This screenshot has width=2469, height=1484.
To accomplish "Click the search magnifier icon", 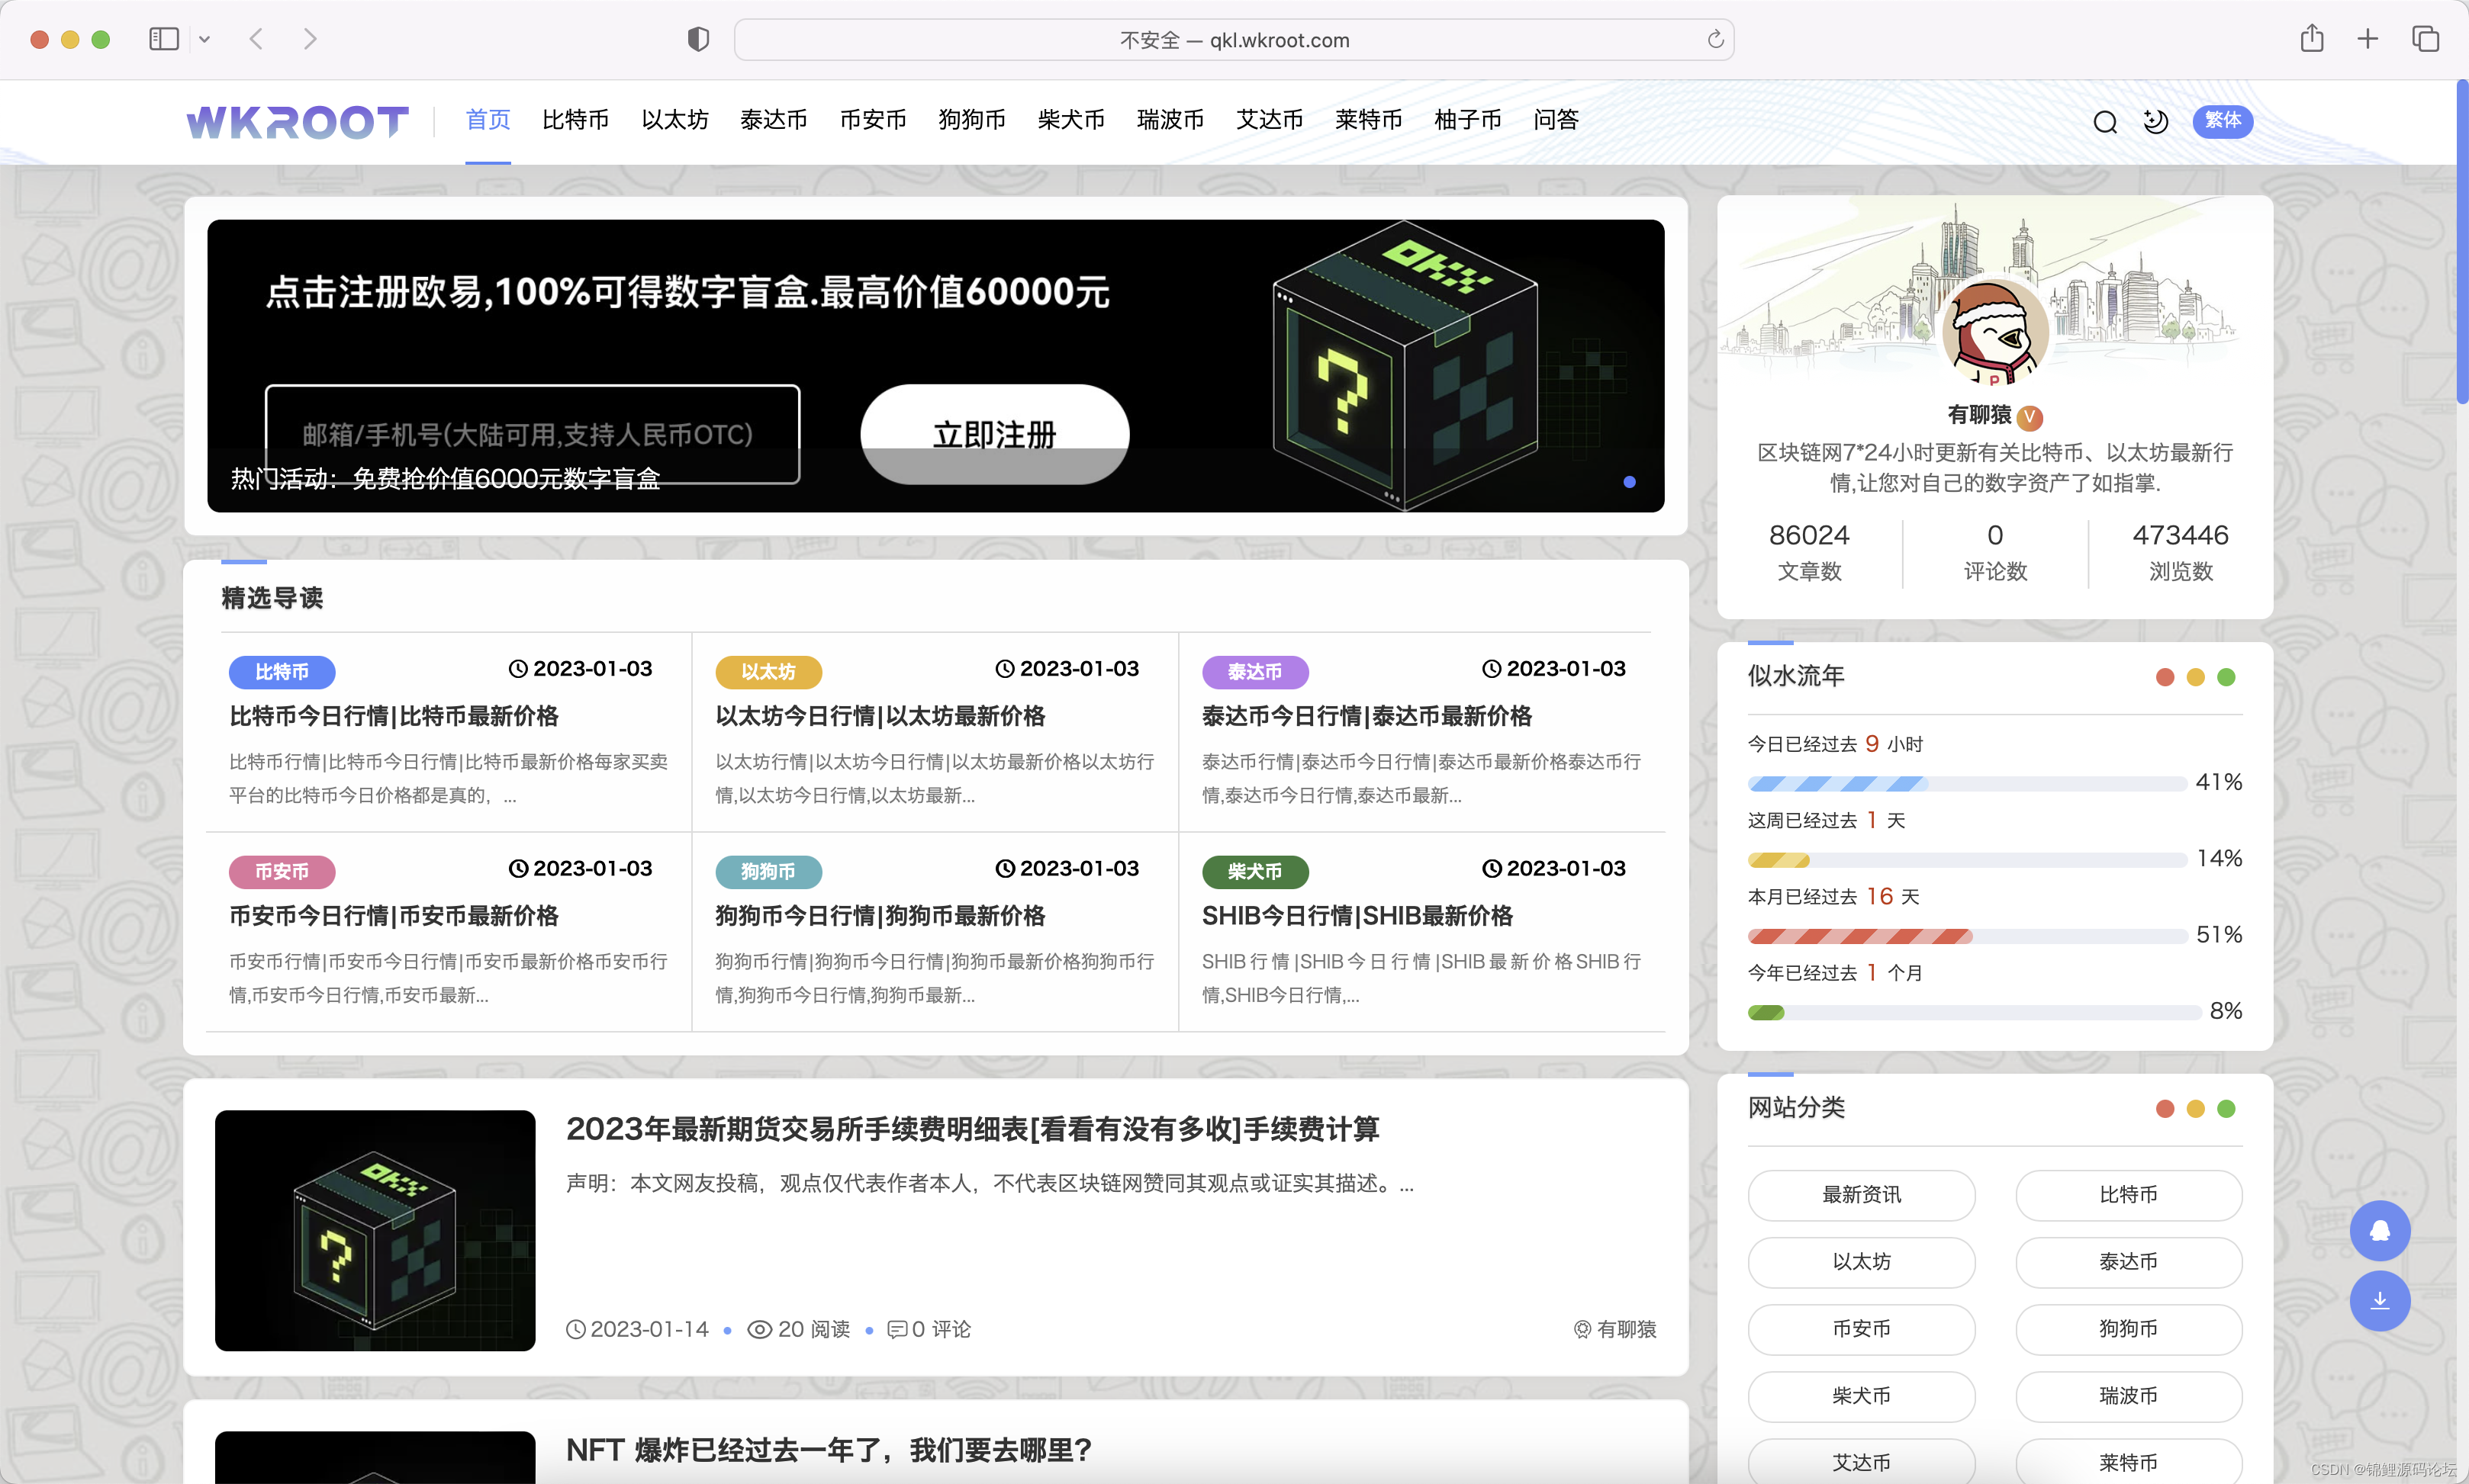I will point(2105,122).
